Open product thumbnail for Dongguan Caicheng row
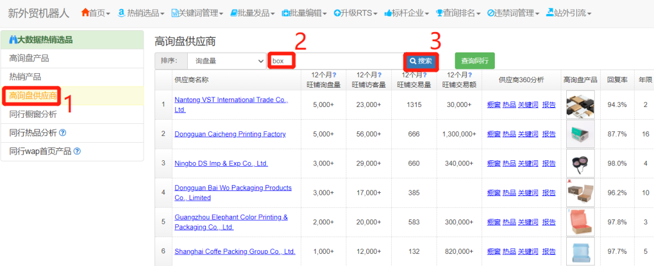The image size is (654, 266). point(581,134)
